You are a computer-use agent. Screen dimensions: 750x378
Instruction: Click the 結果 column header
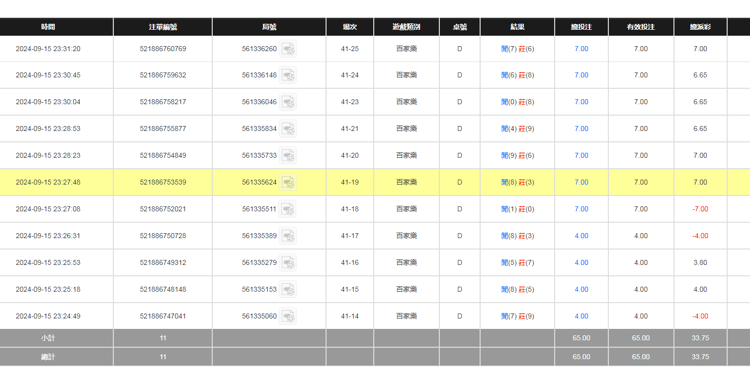point(517,27)
